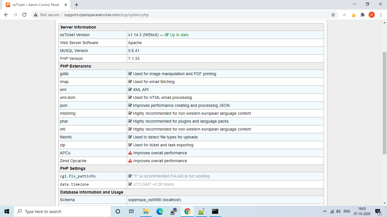
Task: Click the check icon for date.timezone
Action: (x=130, y=184)
